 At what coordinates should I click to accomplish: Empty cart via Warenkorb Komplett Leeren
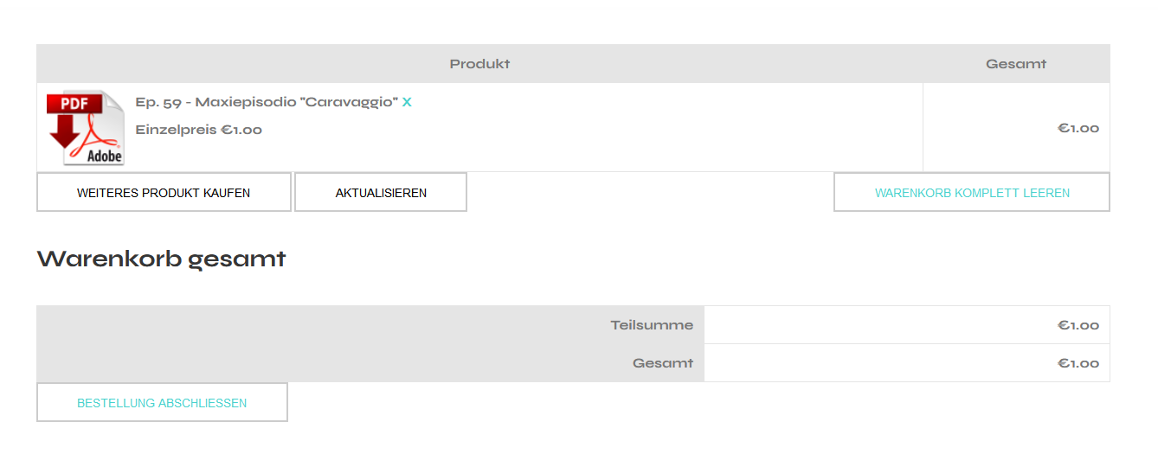971,192
